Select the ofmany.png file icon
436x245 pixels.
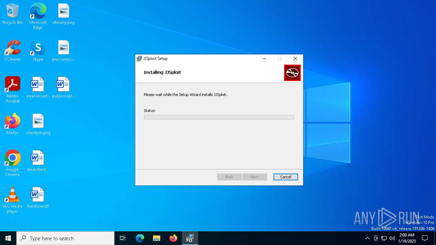click(x=63, y=14)
